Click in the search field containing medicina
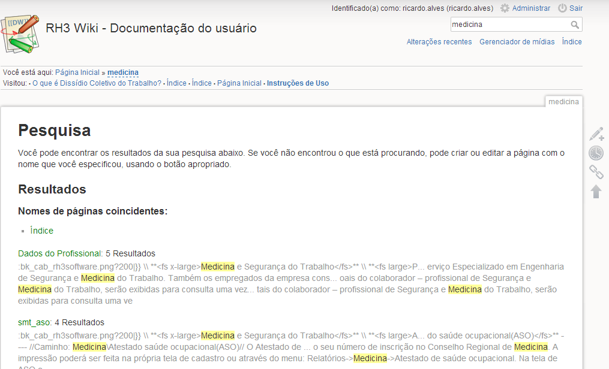Screen dimensions: 609x369 pyautogui.click(x=509, y=25)
